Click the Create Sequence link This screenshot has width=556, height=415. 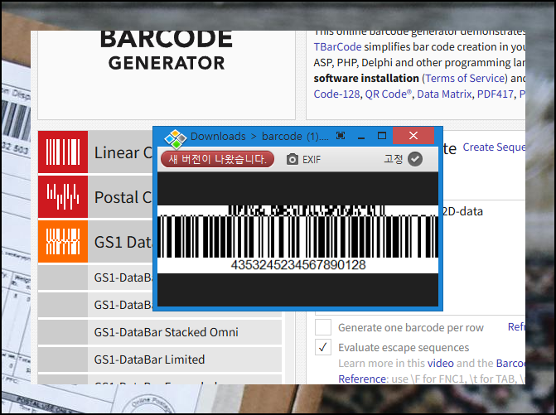tap(494, 147)
